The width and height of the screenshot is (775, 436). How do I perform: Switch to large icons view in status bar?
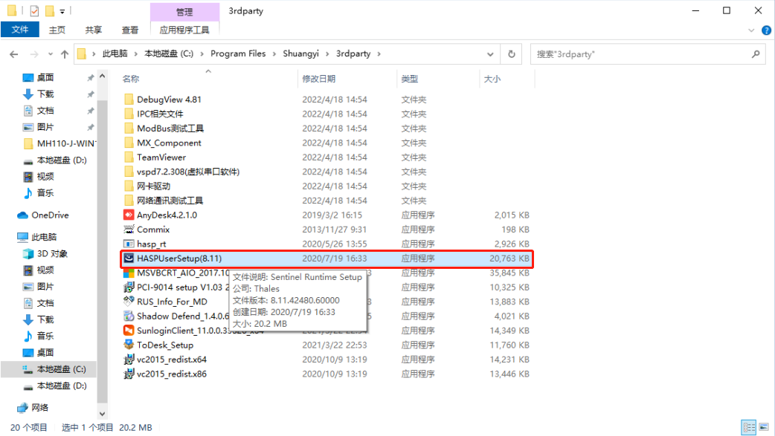click(x=764, y=427)
